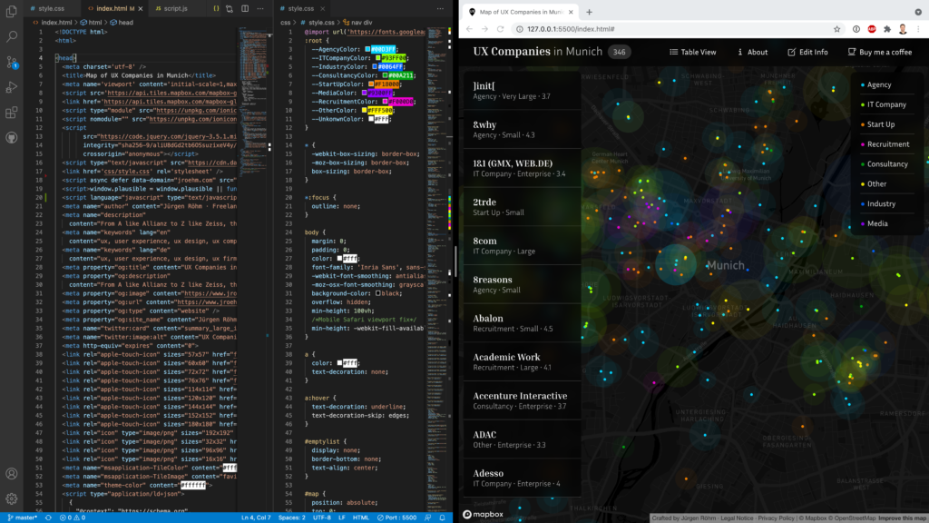929x523 pixels.
Task: Click the Split Editor icon
Action: pos(246,8)
